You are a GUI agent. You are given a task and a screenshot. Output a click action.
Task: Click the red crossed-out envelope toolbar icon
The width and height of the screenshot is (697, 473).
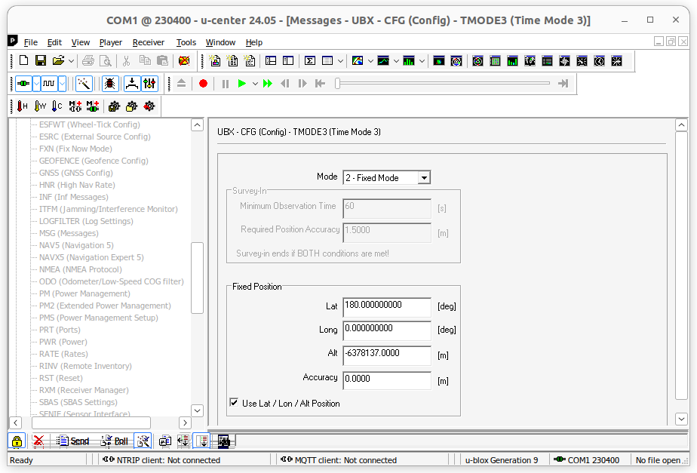[184, 60]
